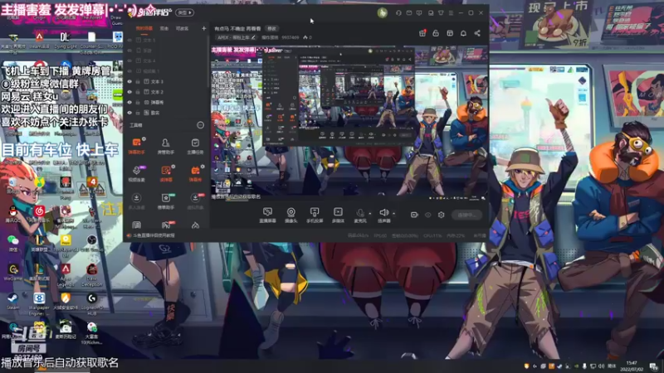Open Apex Legends desktop shortcut
664x373 pixels.
(66, 274)
